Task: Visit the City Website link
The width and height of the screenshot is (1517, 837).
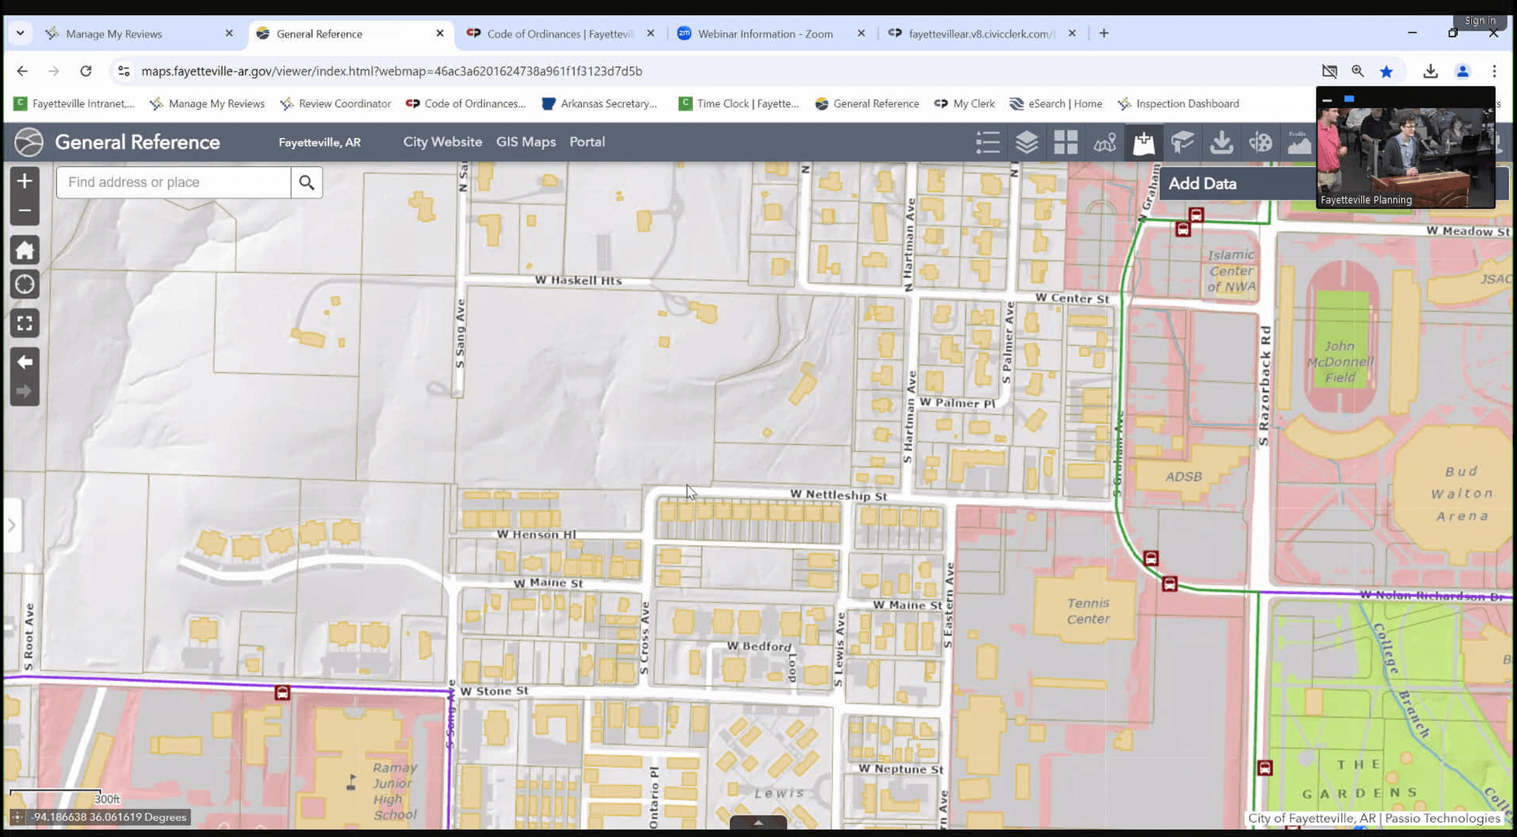Action: click(x=442, y=141)
